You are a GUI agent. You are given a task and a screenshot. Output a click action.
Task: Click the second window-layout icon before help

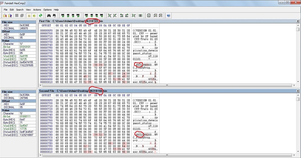pos(160,16)
